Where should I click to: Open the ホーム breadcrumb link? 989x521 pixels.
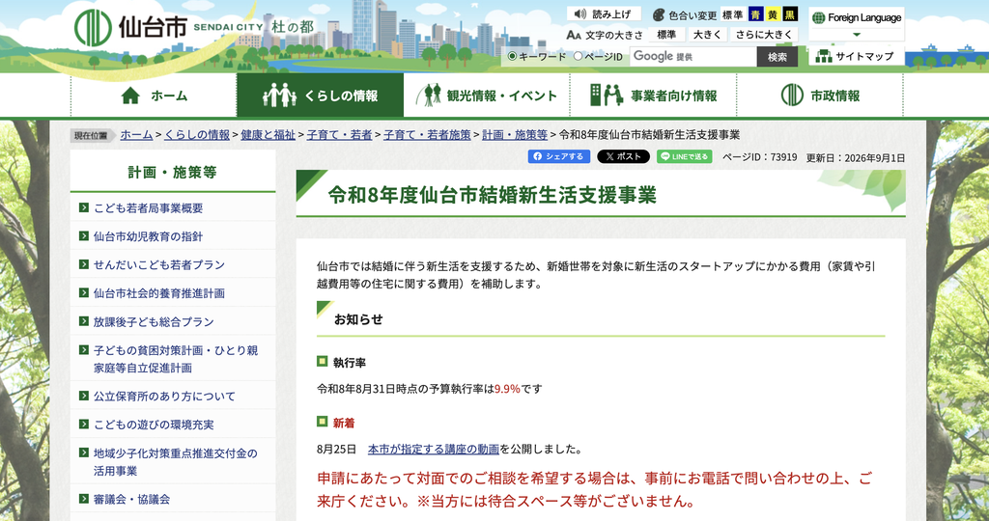tap(136, 134)
